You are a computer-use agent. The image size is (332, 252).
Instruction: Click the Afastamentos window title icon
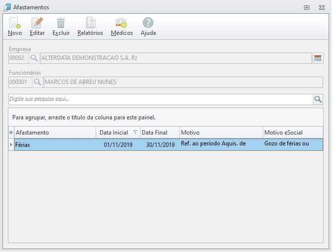pyautogui.click(x=7, y=7)
